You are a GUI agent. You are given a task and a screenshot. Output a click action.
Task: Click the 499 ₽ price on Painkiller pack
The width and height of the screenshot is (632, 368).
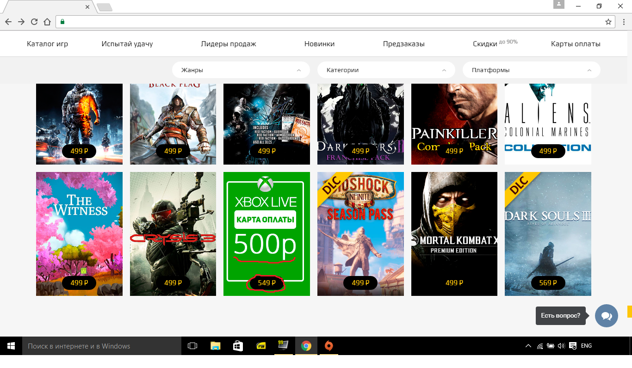pos(454,151)
